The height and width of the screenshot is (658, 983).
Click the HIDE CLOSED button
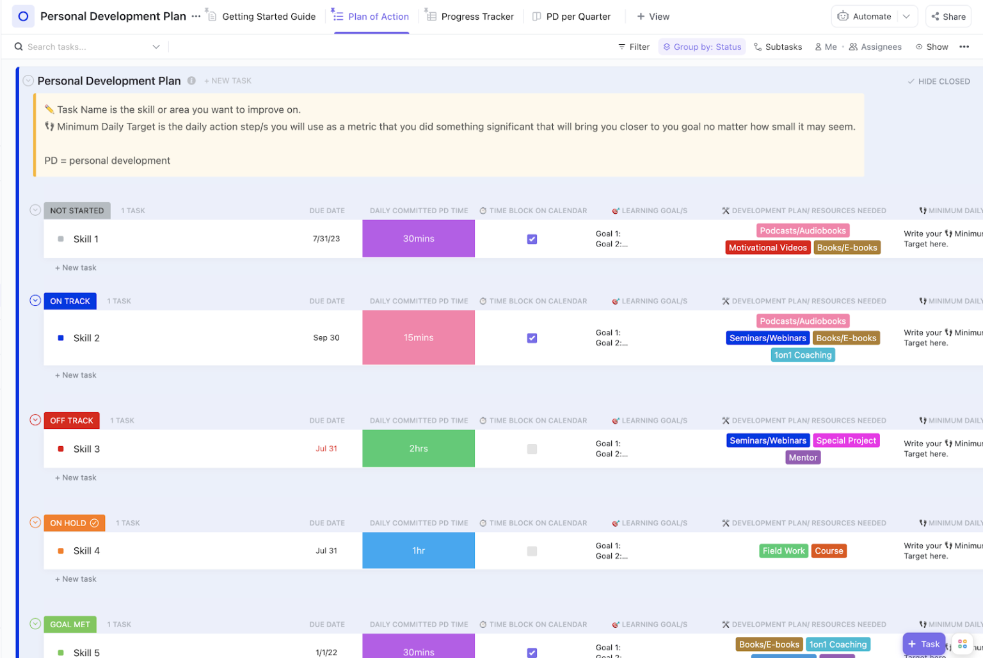[x=939, y=81]
